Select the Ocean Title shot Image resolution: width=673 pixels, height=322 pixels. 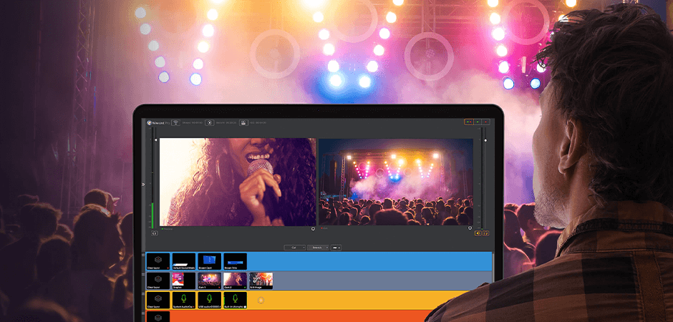236,261
